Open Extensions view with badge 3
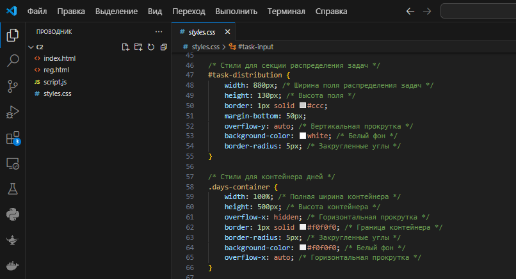 12,138
